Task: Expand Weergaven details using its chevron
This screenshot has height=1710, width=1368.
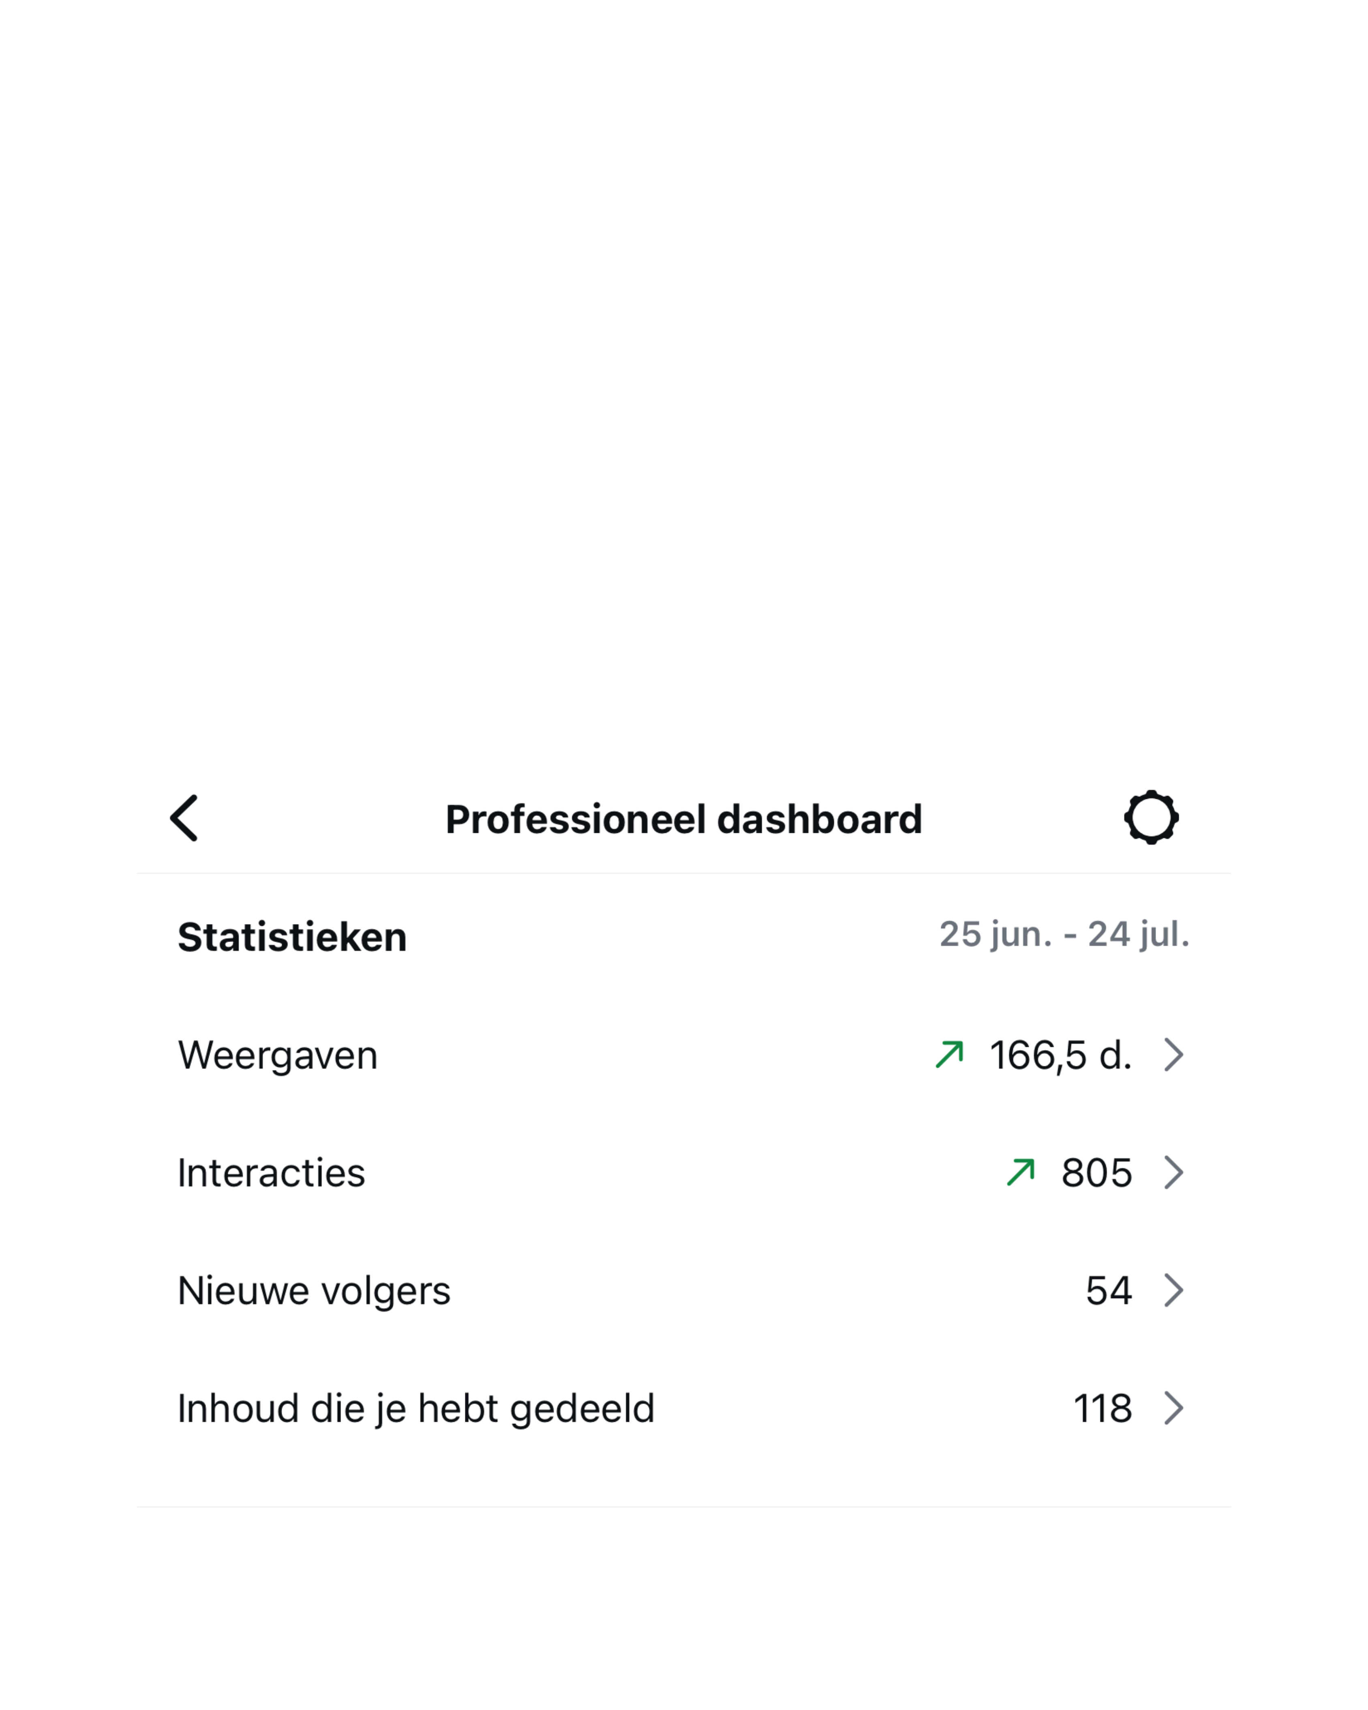Action: tap(1174, 1055)
